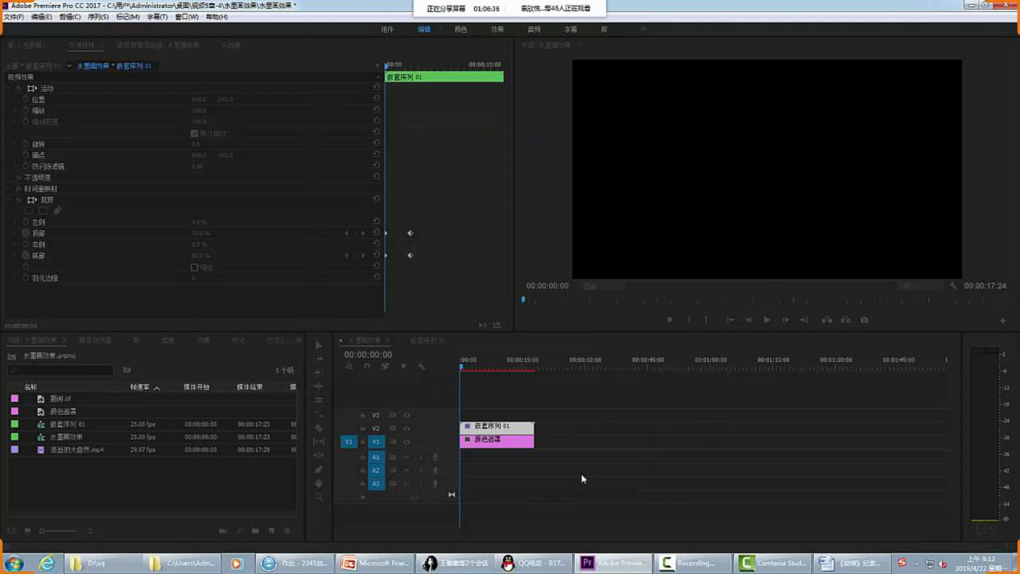
Task: Select the Pen tool in the tools panel
Action: (319, 469)
